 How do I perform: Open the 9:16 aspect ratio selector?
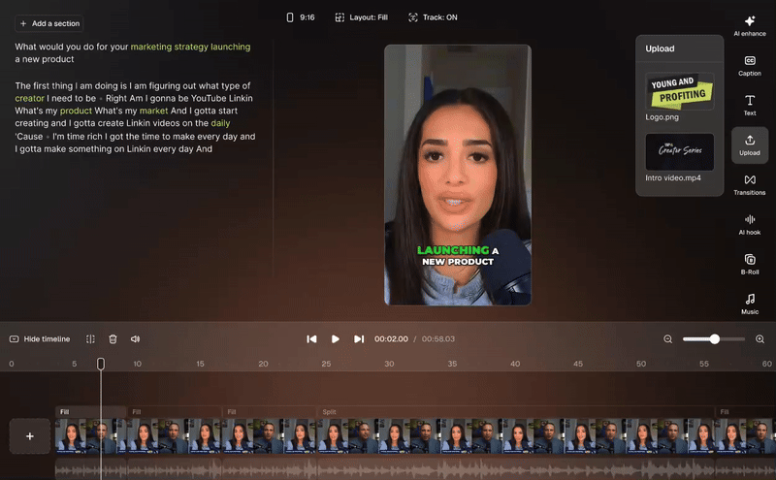(x=301, y=17)
